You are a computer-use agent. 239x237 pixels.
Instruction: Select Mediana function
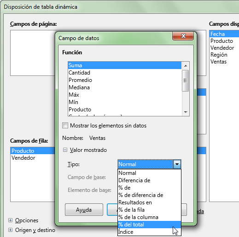pos(125,87)
